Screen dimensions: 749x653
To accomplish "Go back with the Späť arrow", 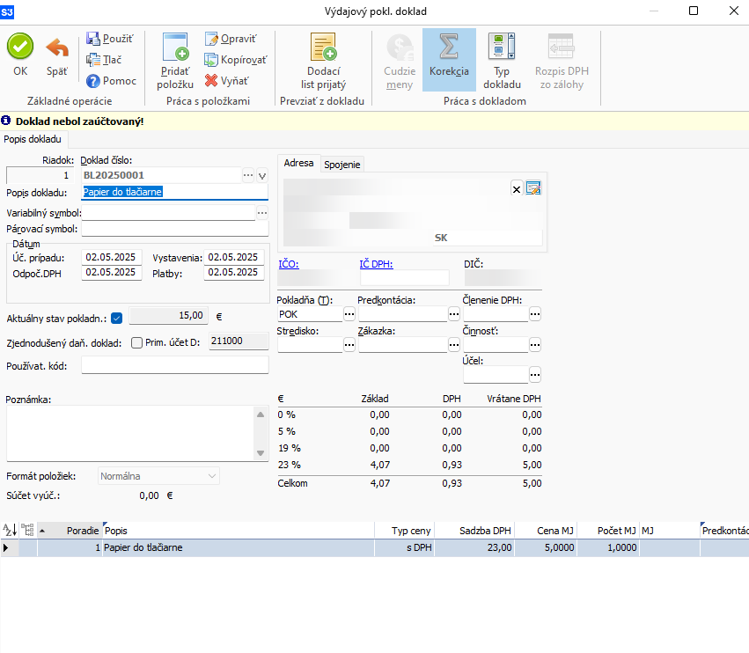I will 57,55.
